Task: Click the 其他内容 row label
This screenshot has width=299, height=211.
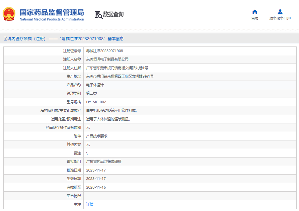Action: (x=74, y=144)
